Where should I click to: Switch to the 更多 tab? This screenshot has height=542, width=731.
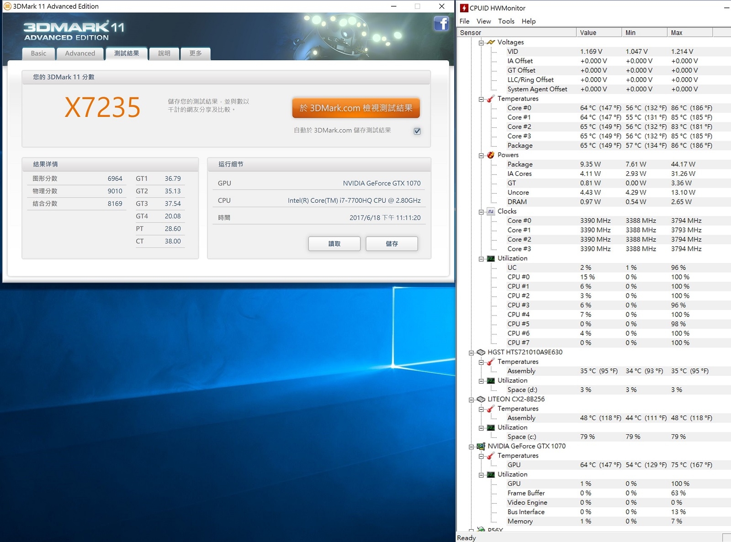click(196, 53)
